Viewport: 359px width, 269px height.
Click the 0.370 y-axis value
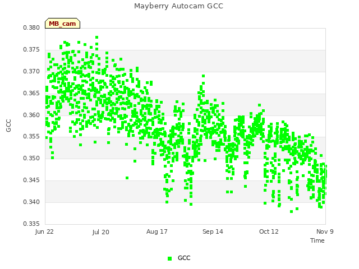[31, 71]
